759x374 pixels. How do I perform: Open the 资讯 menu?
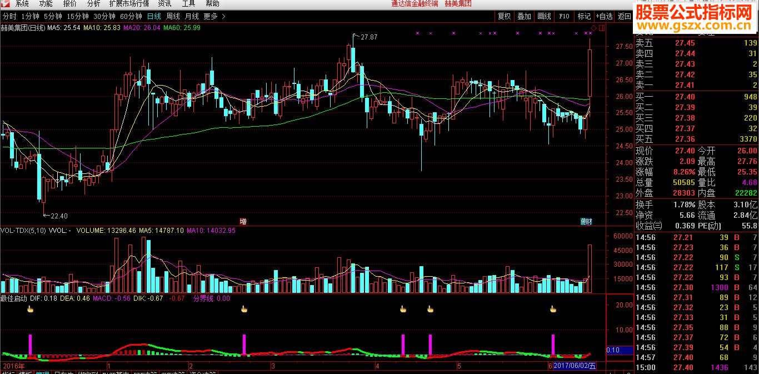(164, 3)
